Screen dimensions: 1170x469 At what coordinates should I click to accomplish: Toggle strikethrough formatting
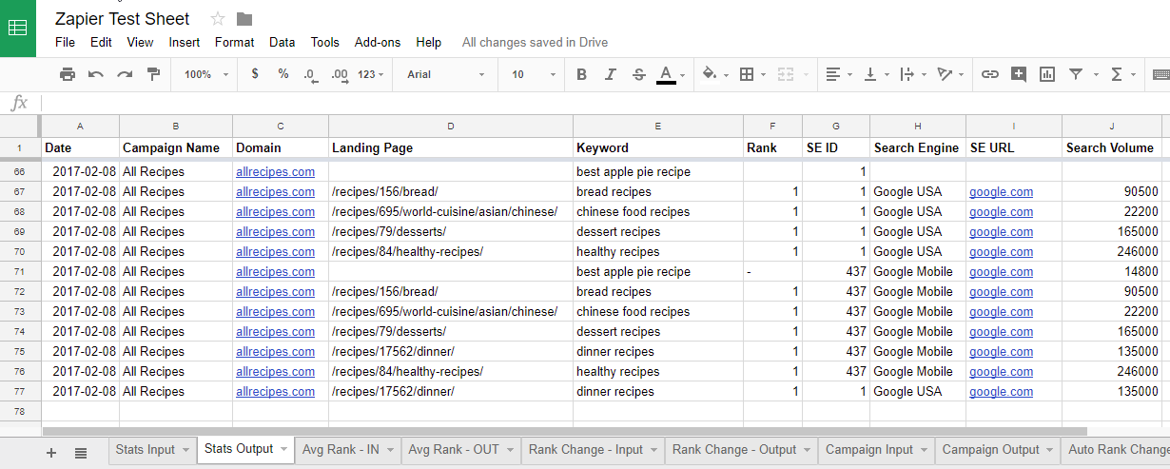(638, 74)
